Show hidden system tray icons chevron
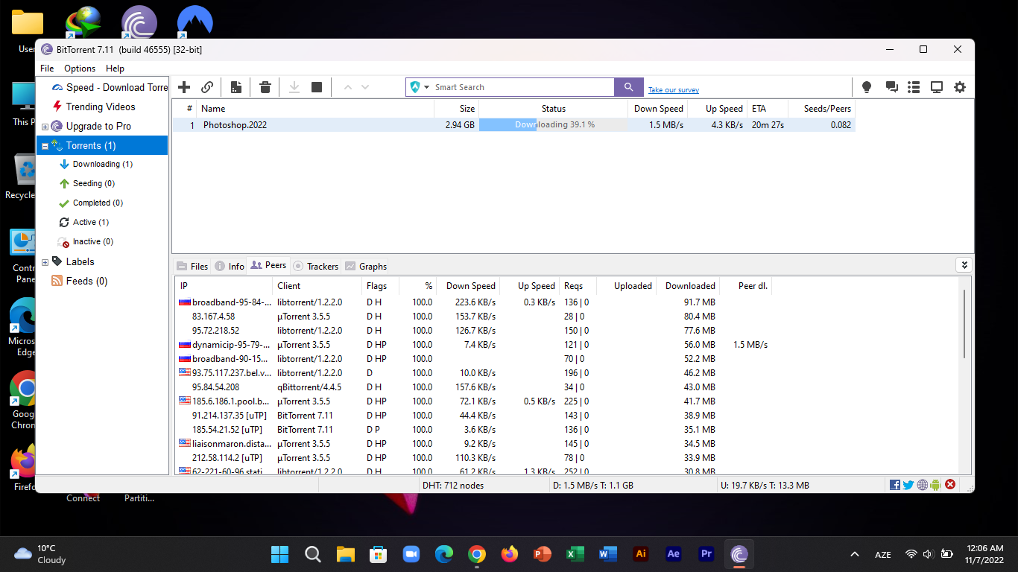1018x572 pixels. pos(855,554)
